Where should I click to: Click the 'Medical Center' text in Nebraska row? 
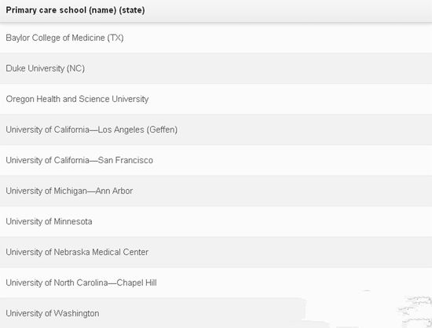[x=120, y=252]
